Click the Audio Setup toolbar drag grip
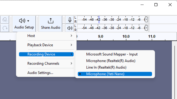The height and width of the screenshot is (99, 177). tap(11, 24)
